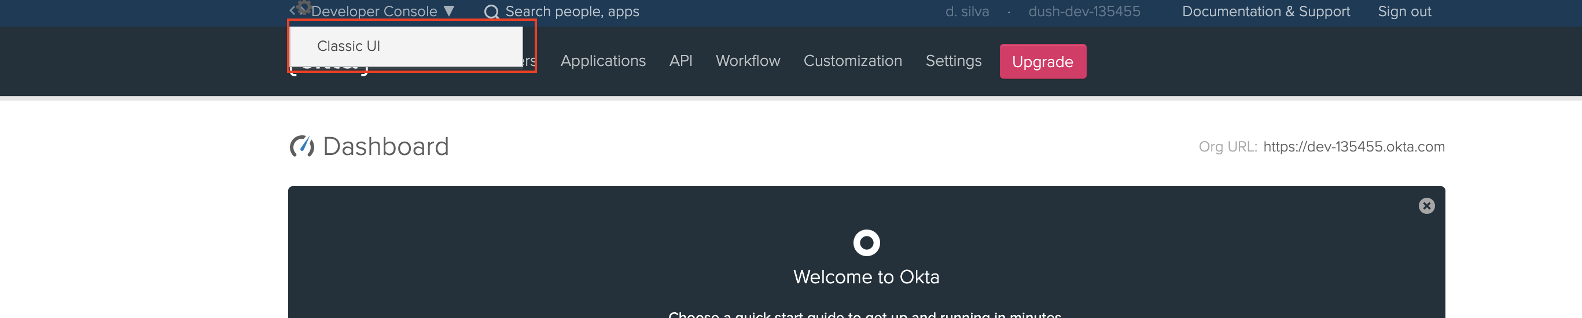The width and height of the screenshot is (1582, 318).
Task: Close the Welcome to Okta panel
Action: tap(1426, 206)
